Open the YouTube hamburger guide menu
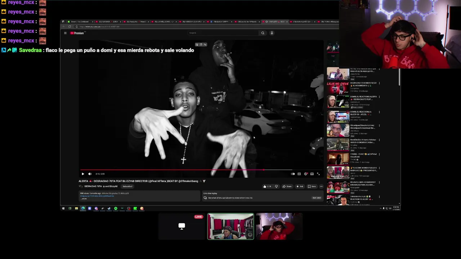This screenshot has height=259, width=461. tap(65, 33)
